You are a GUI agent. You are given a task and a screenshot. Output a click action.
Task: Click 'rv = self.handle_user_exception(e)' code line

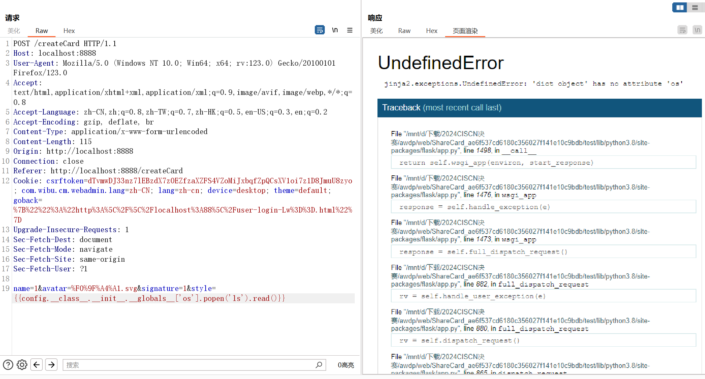(x=543, y=296)
